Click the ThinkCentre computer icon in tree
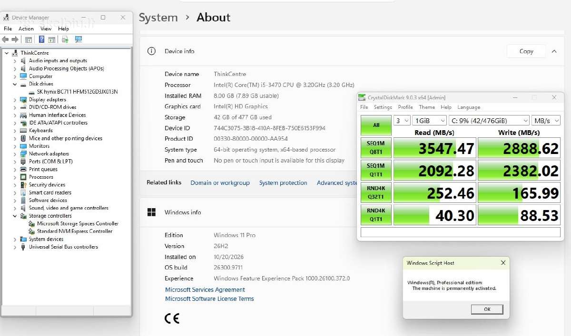The height and width of the screenshot is (336, 571). [x=15, y=53]
